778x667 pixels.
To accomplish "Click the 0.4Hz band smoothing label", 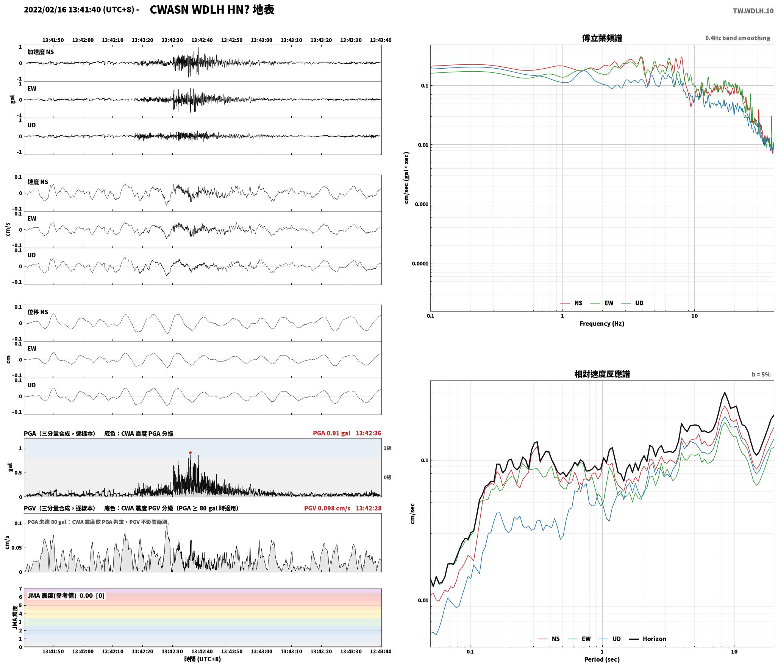I will click(x=737, y=38).
